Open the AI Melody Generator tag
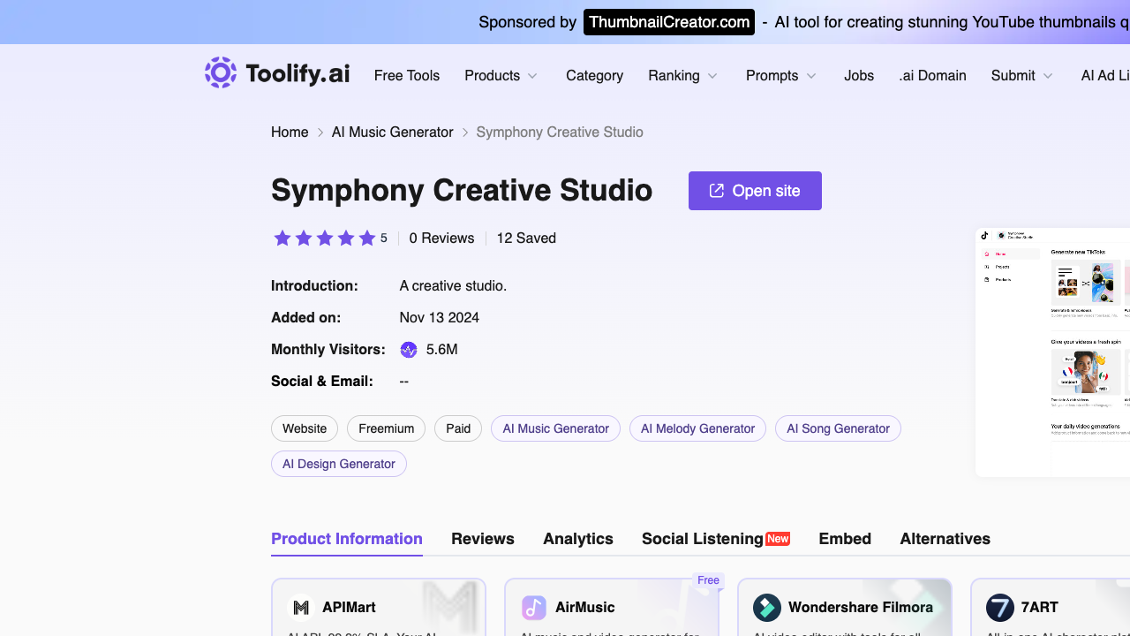 pyautogui.click(x=698, y=428)
